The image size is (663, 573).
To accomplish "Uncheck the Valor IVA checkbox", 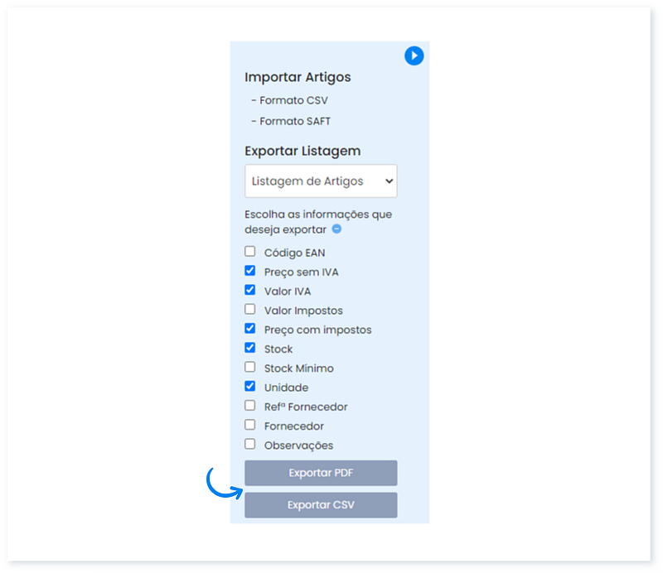I will [250, 291].
